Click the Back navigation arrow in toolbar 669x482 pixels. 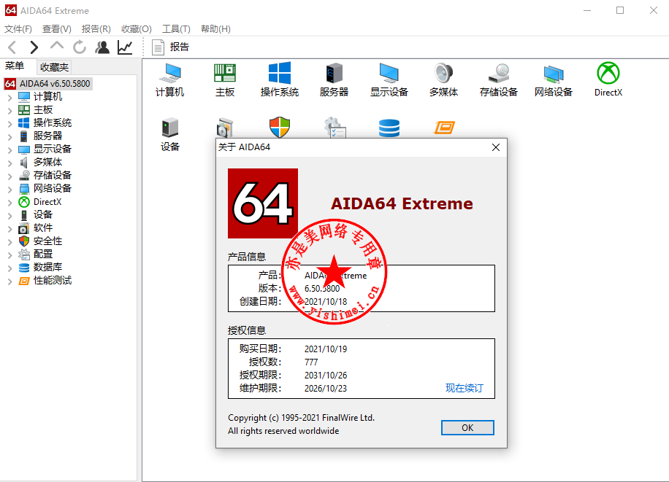tap(12, 47)
